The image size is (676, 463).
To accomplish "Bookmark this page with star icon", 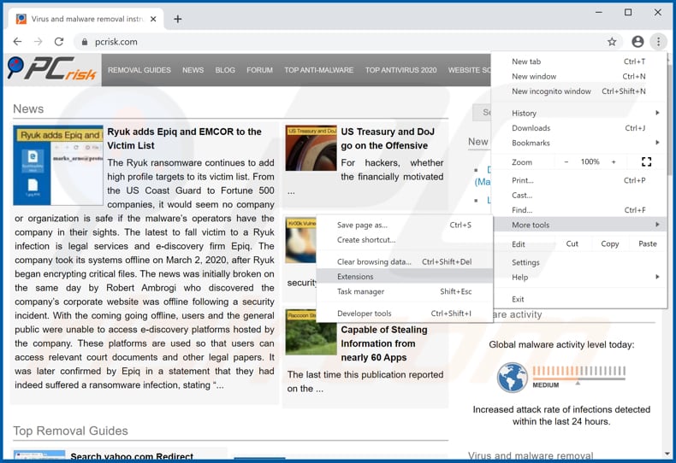I will (x=612, y=42).
